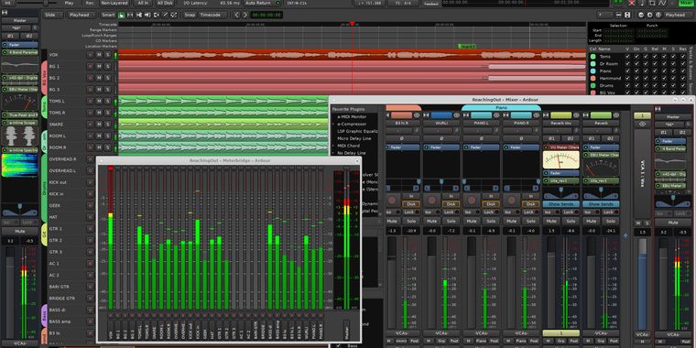The image size is (696, 348).
Task: Click the record arm circle on WURLI strip
Action: (431, 200)
